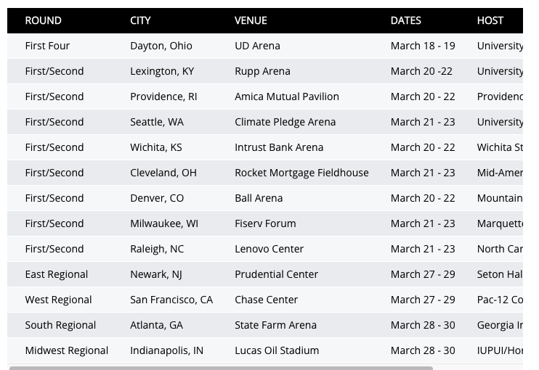Click the ROUND column header

tap(43, 20)
